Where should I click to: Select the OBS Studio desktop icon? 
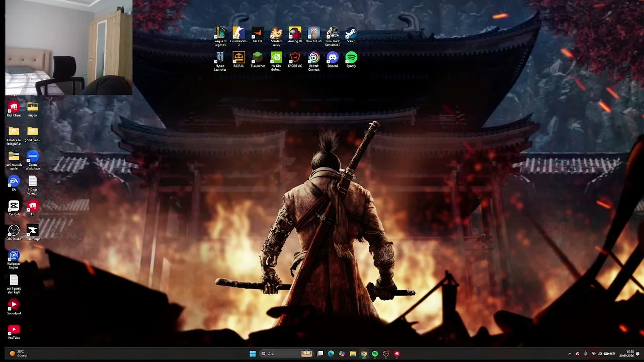pyautogui.click(x=14, y=232)
